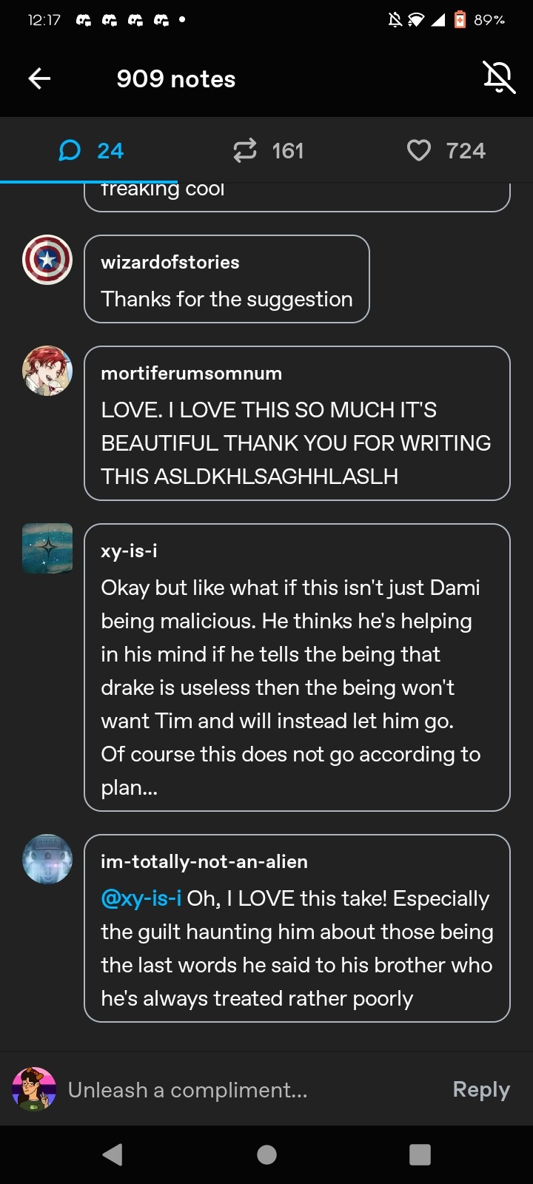
Task: View im-totally-not-an-alien's avatar profile
Action: (x=47, y=859)
